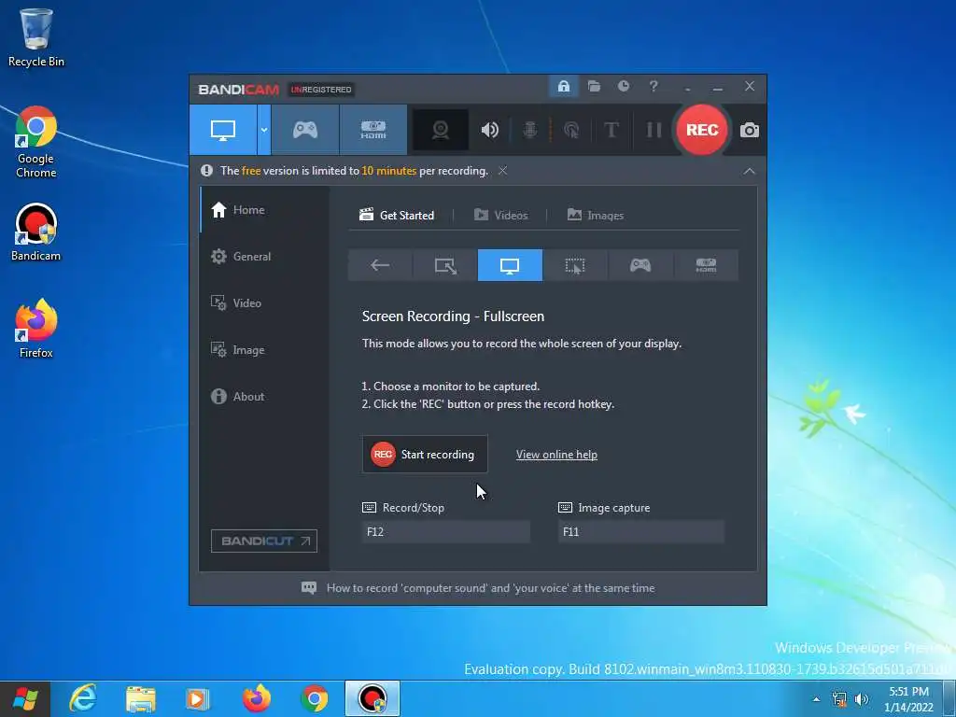The width and height of the screenshot is (956, 717).
Task: Open the help question mark icon
Action: pos(654,87)
